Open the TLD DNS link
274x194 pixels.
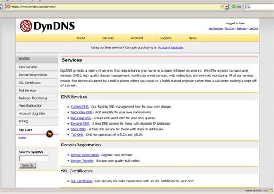[77, 135]
